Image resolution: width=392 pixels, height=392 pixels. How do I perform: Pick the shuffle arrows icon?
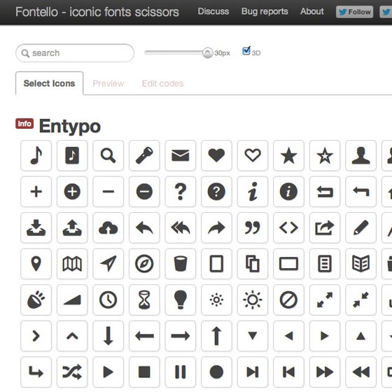click(x=72, y=372)
